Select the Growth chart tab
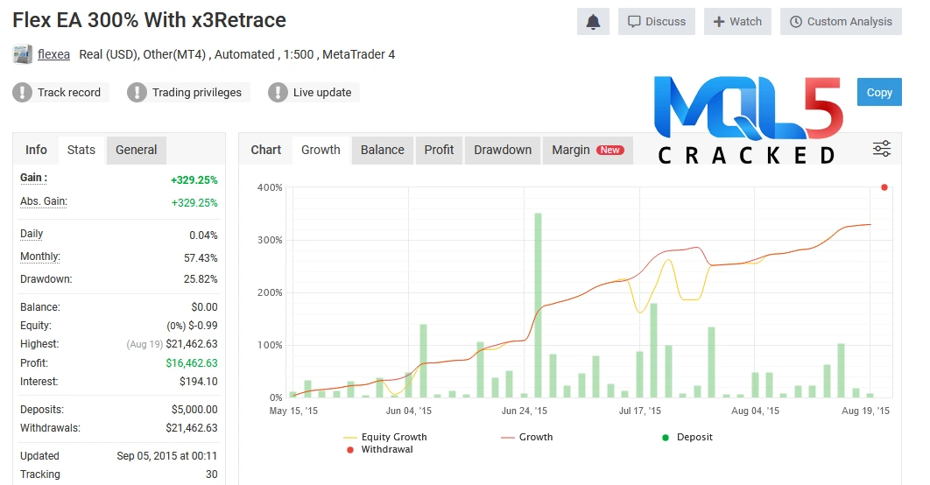This screenshot has height=485, width=930. point(321,150)
